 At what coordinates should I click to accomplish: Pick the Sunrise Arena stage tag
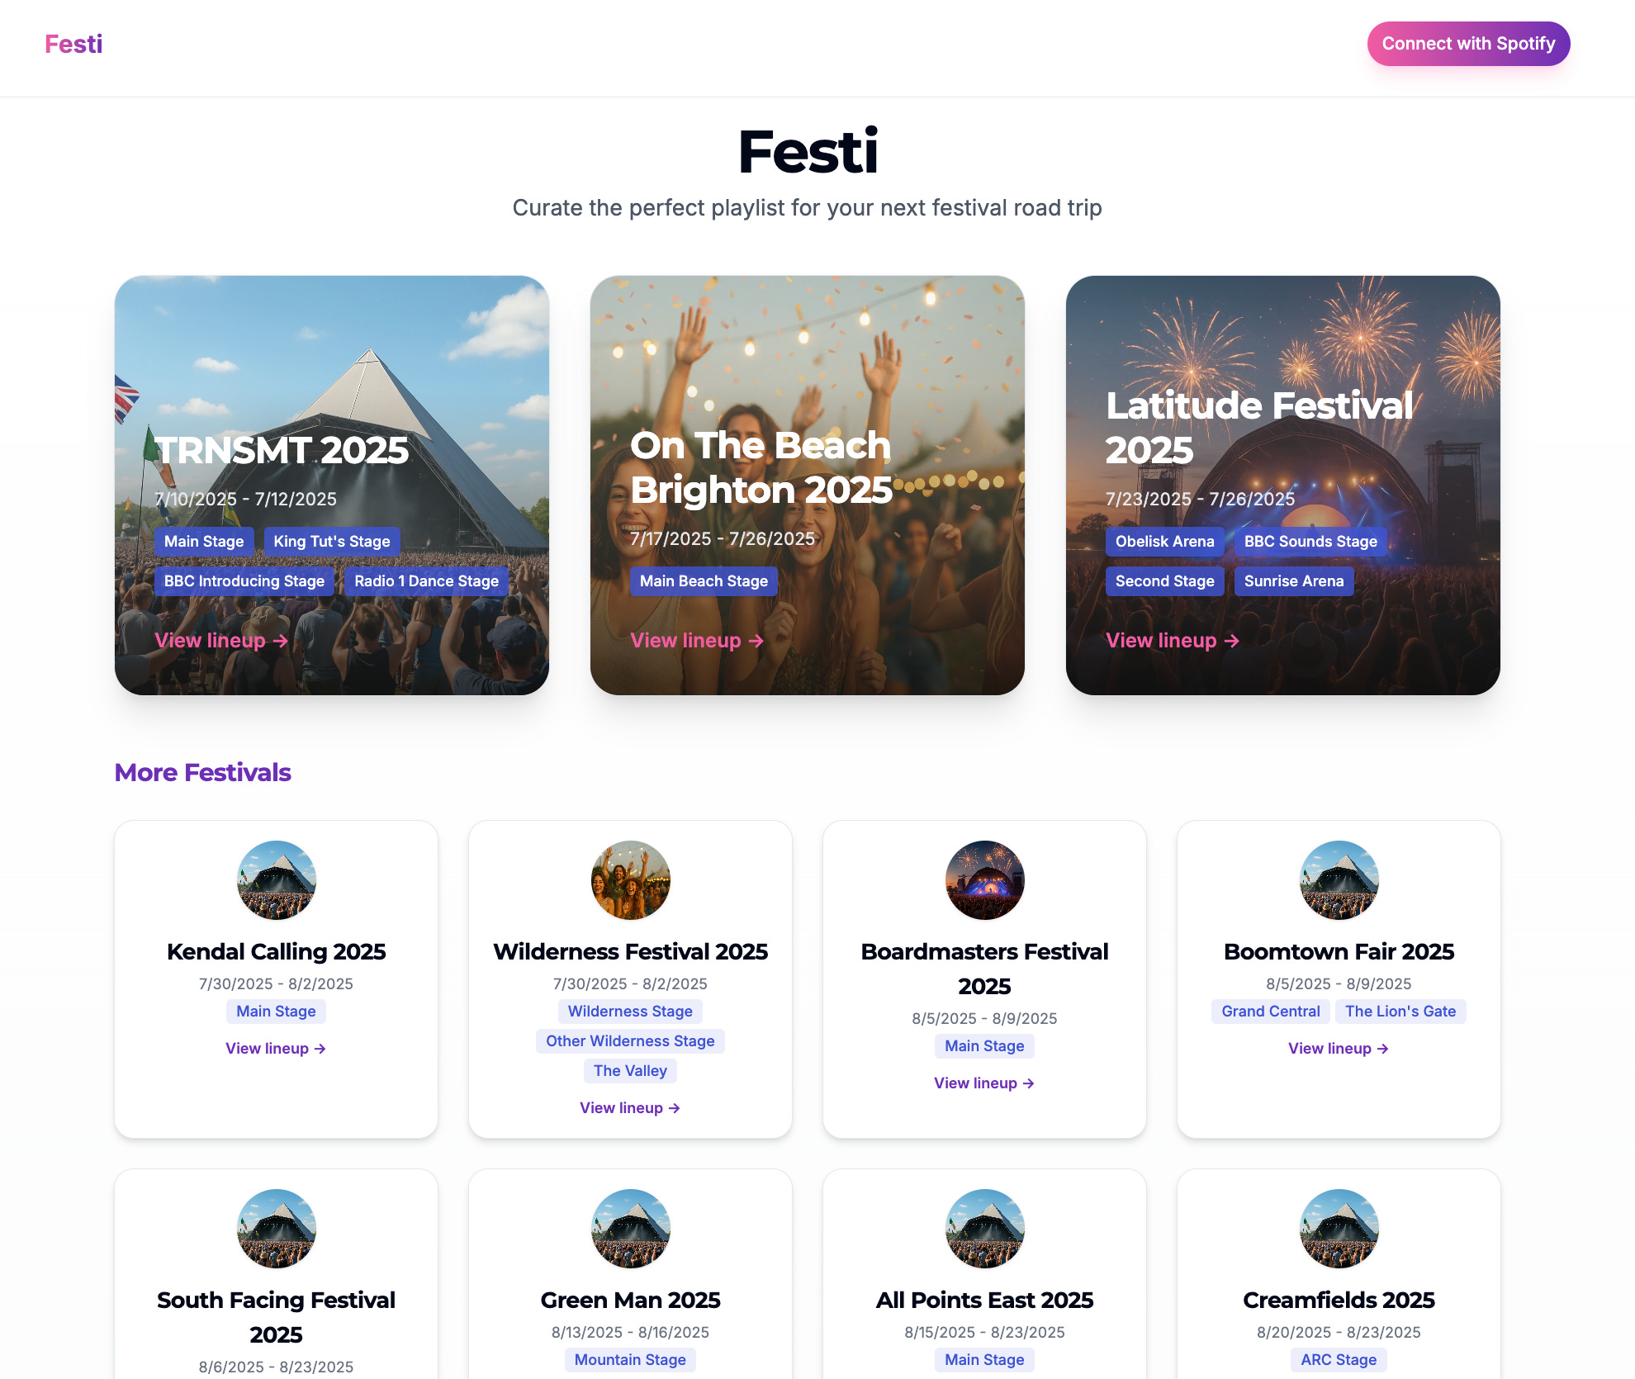click(x=1294, y=581)
